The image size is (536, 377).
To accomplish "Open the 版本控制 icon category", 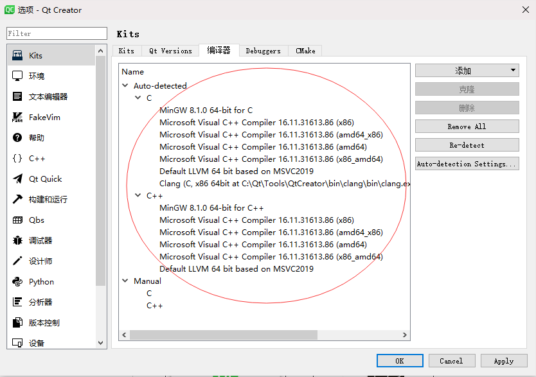I will [17, 322].
